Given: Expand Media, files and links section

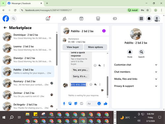Looking at the screenshot, I should click(136, 79).
